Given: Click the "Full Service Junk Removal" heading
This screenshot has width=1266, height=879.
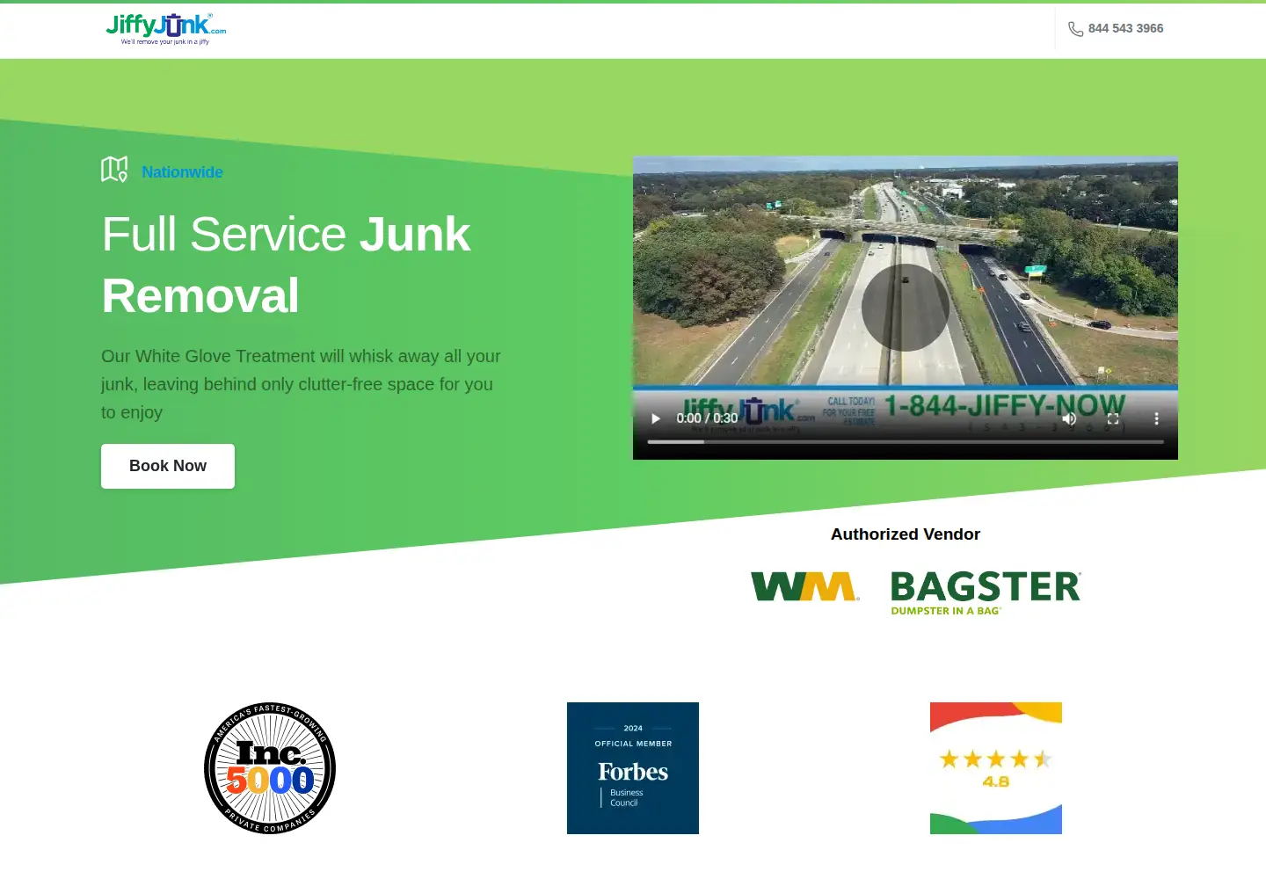Looking at the screenshot, I should pos(287,265).
